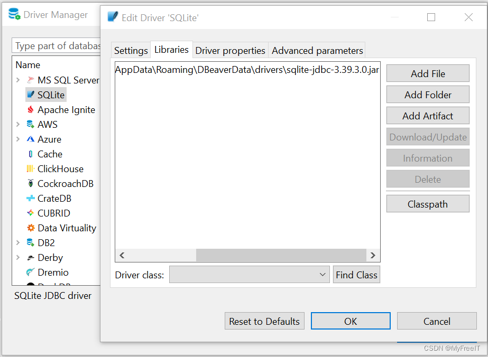Image resolution: width=488 pixels, height=357 pixels.
Task: Select the Libraries tab
Action: tap(171, 50)
